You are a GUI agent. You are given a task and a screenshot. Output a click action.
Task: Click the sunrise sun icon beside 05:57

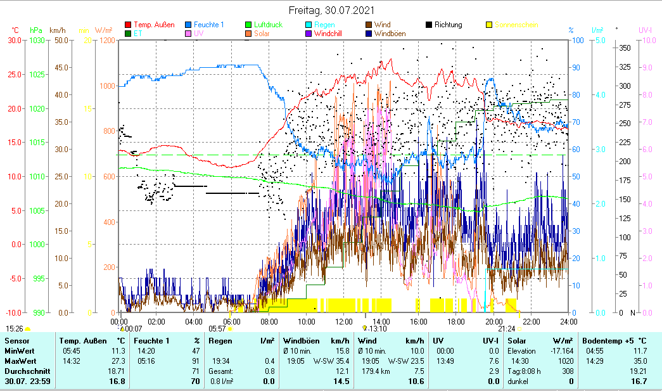tap(230, 328)
